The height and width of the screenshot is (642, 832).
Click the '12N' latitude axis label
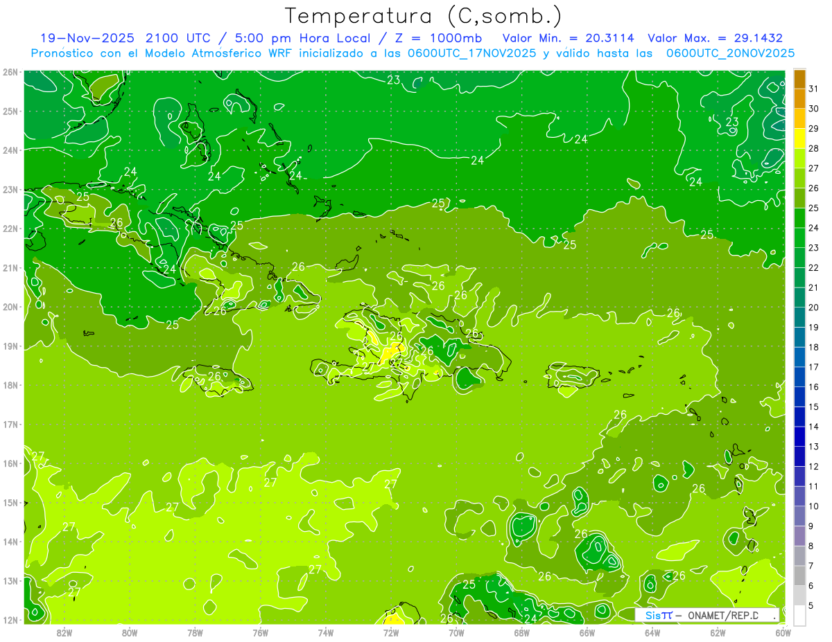pyautogui.click(x=11, y=620)
